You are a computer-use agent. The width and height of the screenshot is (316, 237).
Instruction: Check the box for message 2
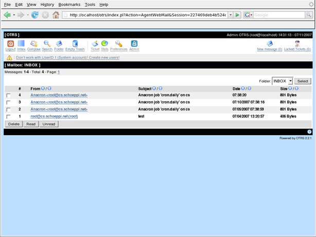pos(8,110)
